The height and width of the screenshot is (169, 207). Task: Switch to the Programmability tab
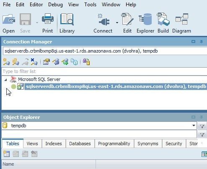[x=114, y=144]
